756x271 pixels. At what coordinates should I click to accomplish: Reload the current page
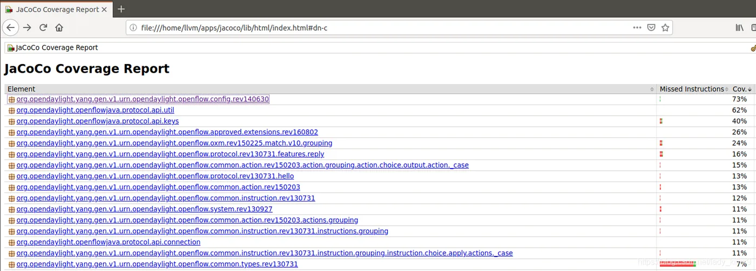tap(43, 27)
